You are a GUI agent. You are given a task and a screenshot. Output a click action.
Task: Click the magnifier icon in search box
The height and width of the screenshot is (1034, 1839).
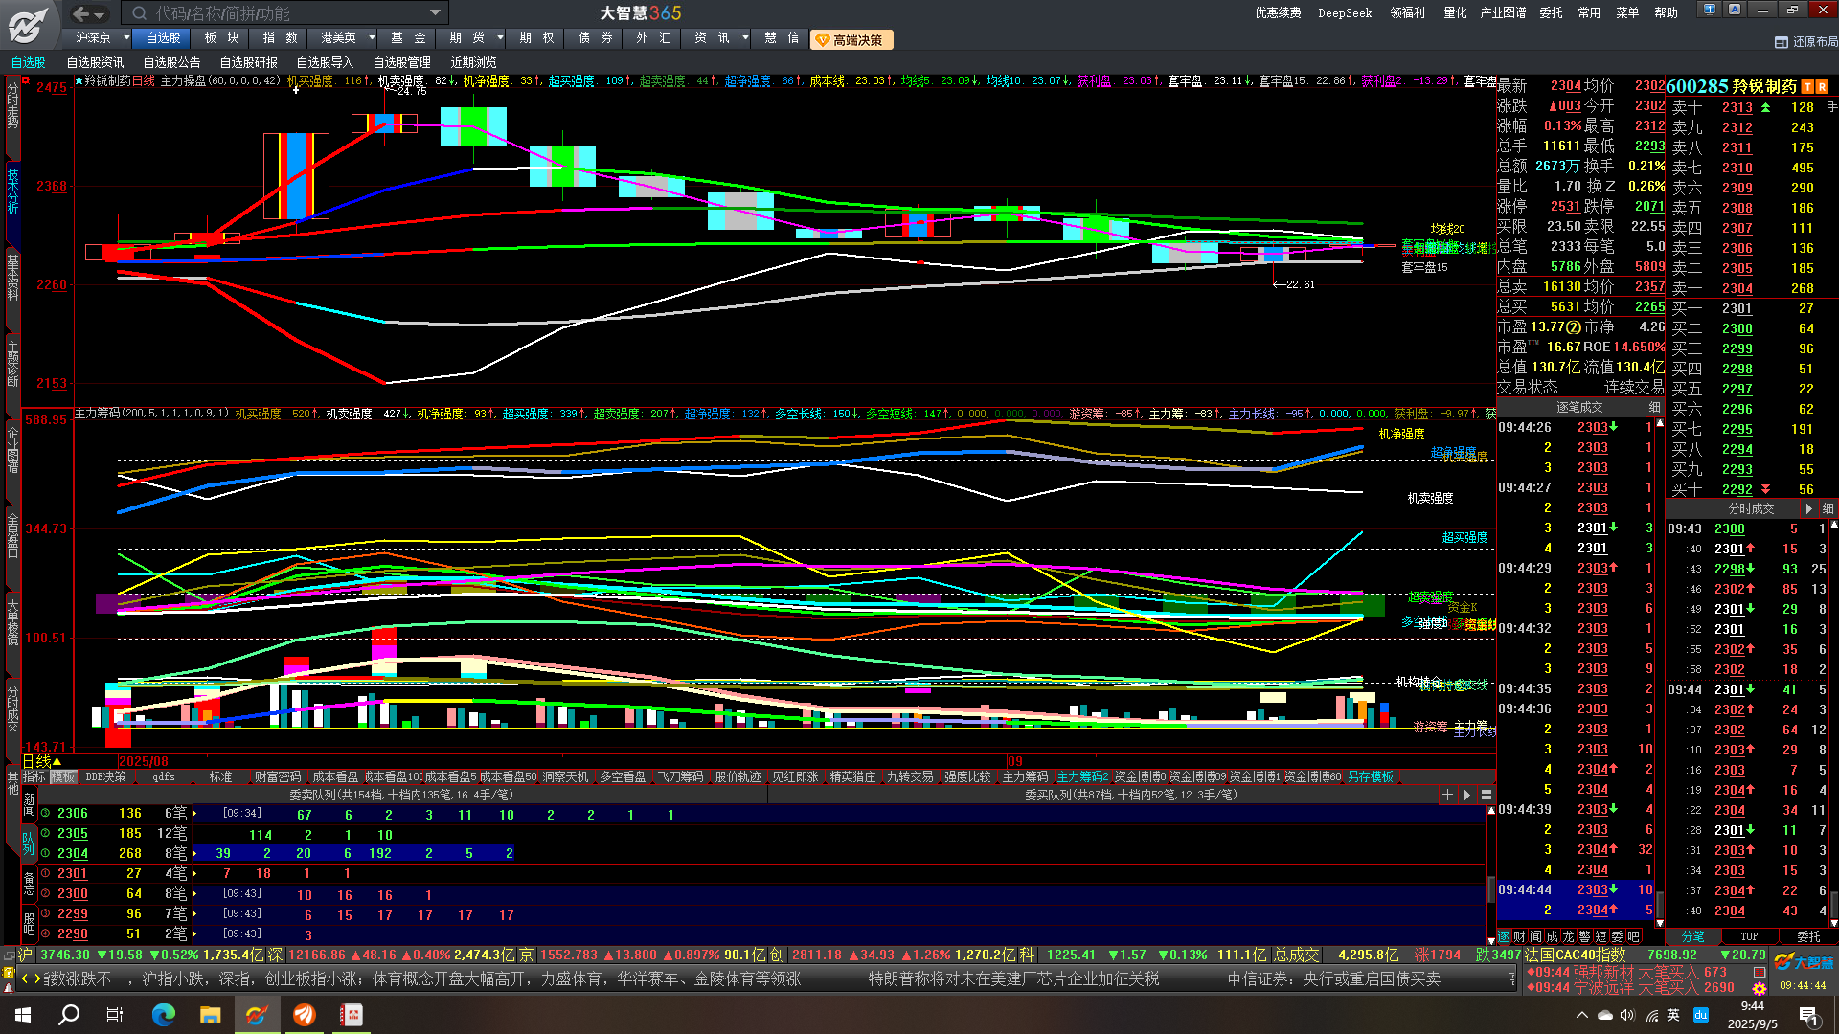coord(140,13)
